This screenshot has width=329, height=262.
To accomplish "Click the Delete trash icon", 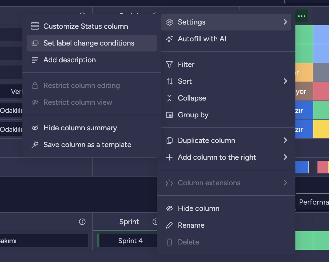I will [x=169, y=242].
